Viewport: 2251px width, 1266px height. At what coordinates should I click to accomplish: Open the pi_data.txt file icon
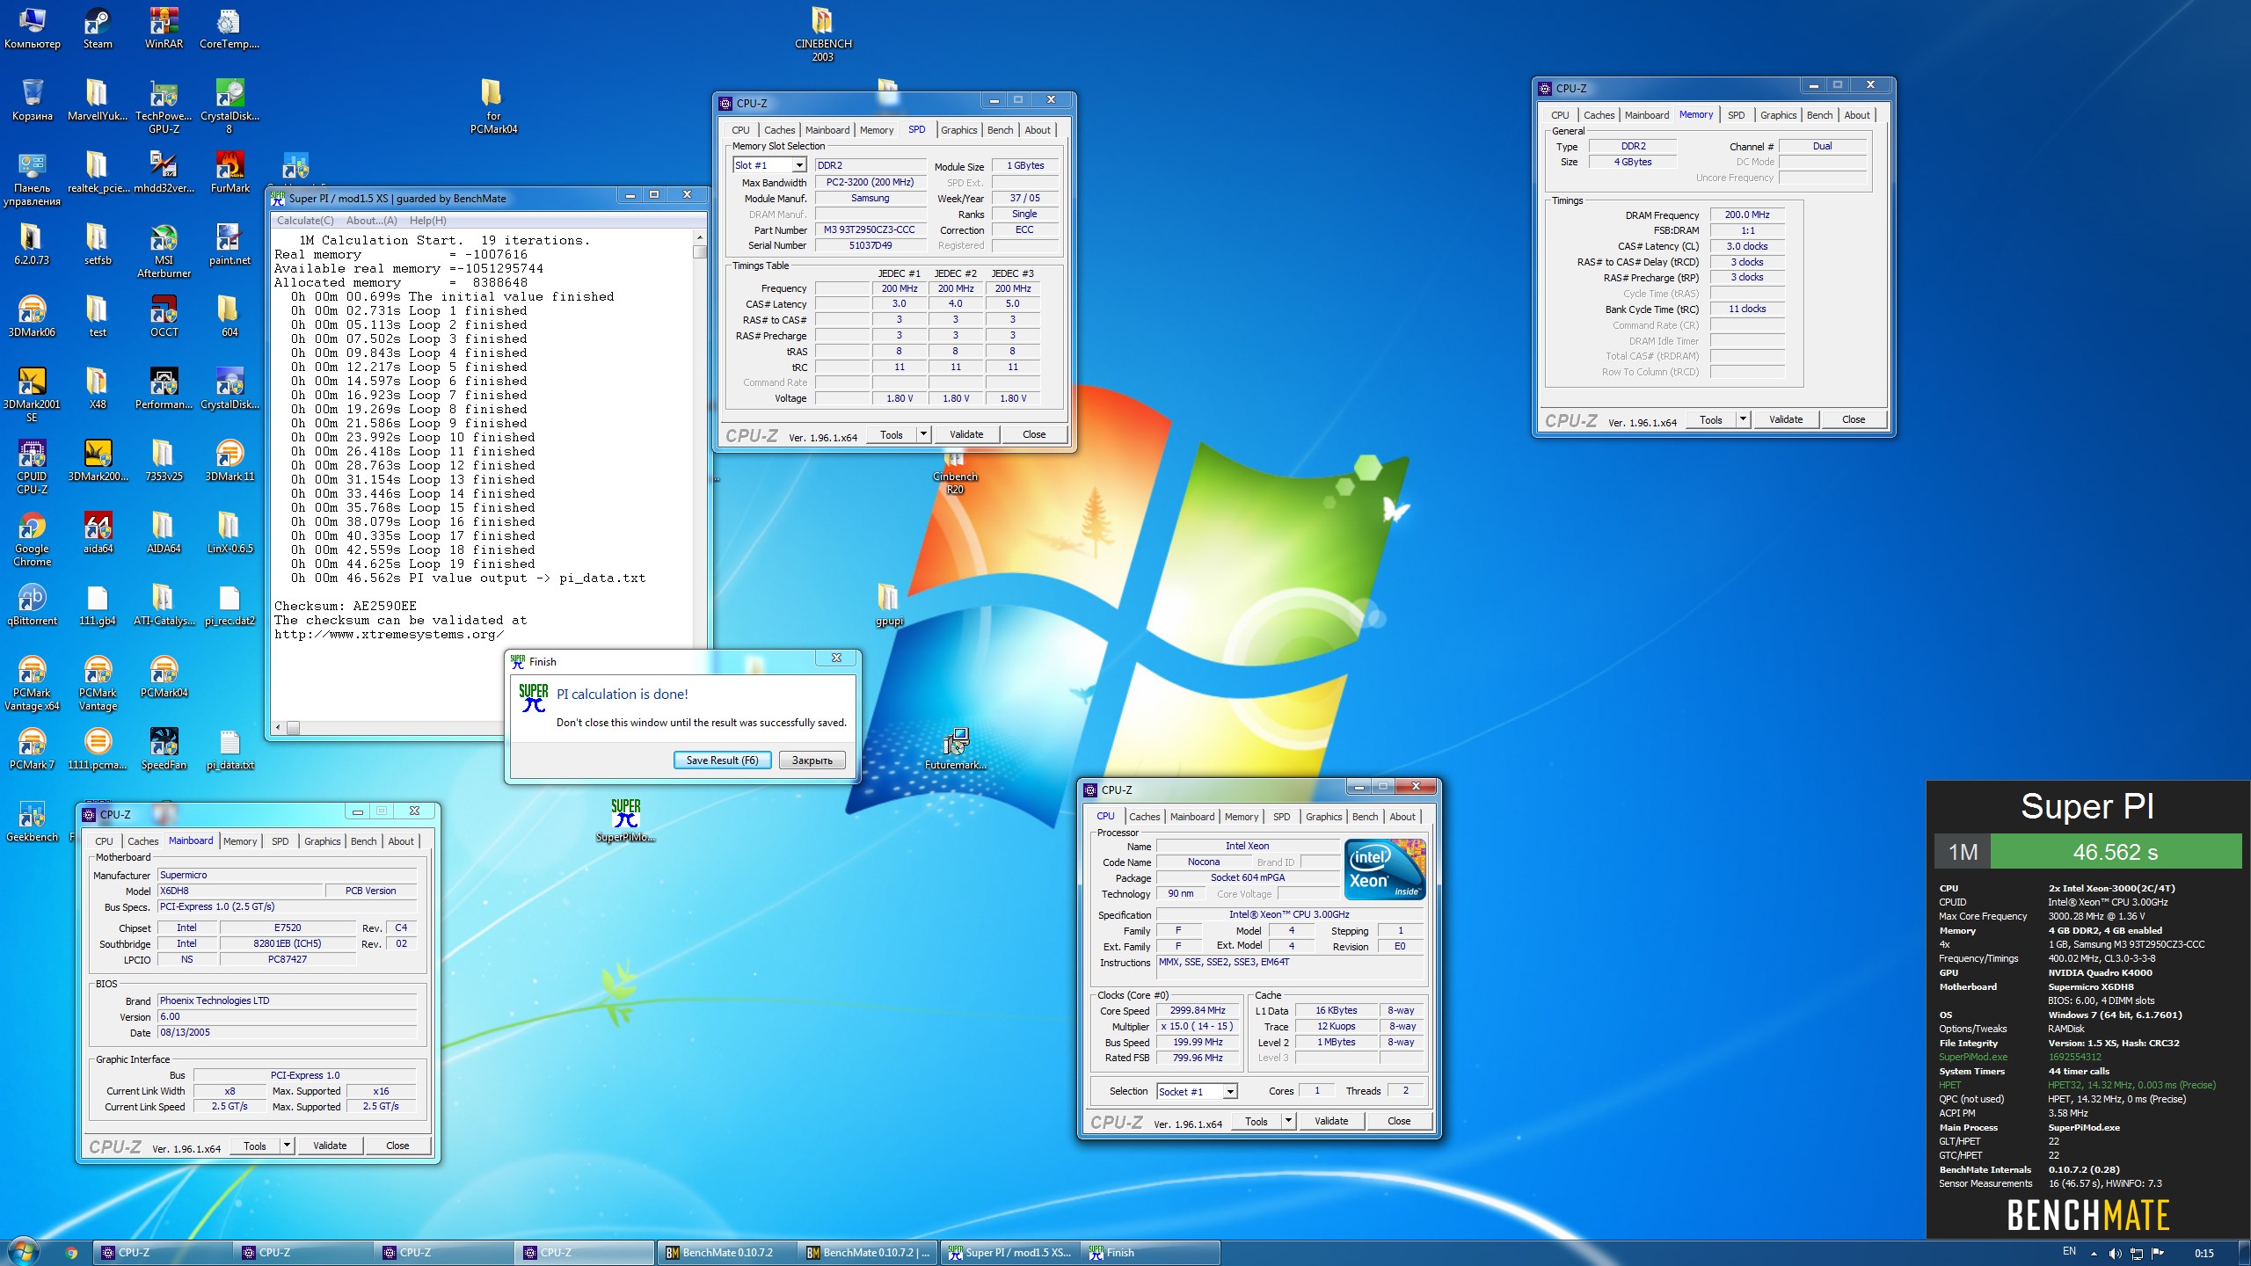point(229,749)
